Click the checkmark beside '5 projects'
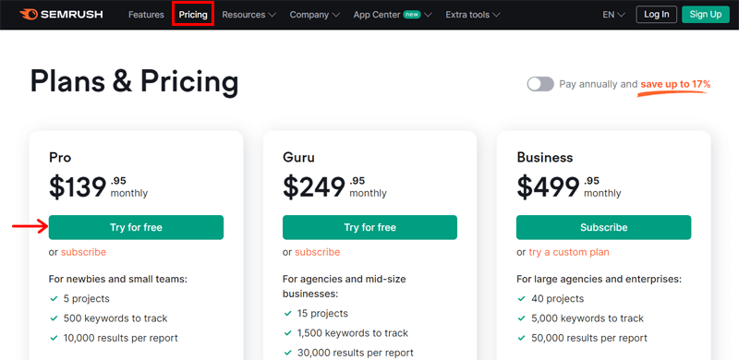The height and width of the screenshot is (360, 739). (54, 299)
